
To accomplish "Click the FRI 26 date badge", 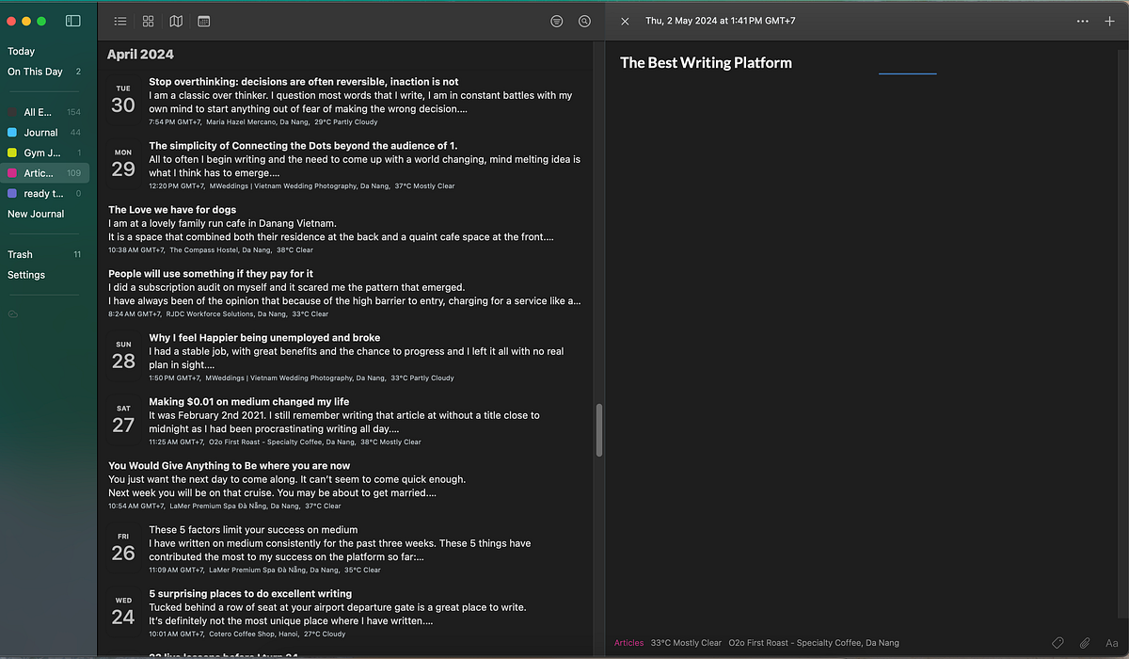I will point(123,548).
